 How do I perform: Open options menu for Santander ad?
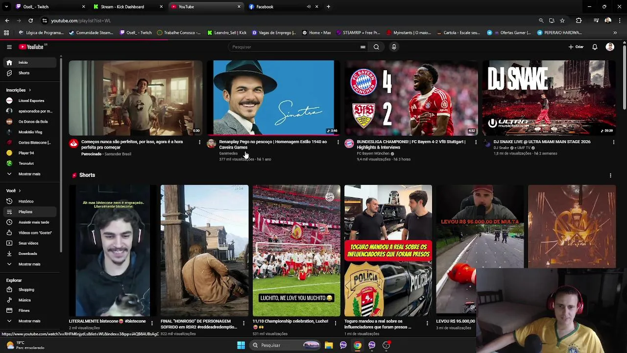(199, 142)
